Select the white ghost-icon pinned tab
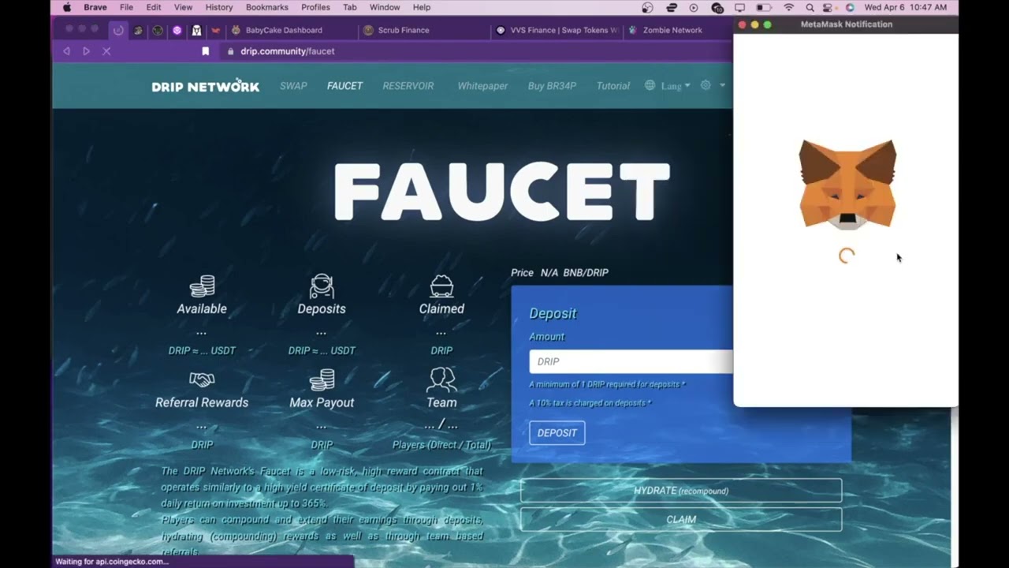Image resolution: width=1009 pixels, height=568 pixels. click(196, 30)
